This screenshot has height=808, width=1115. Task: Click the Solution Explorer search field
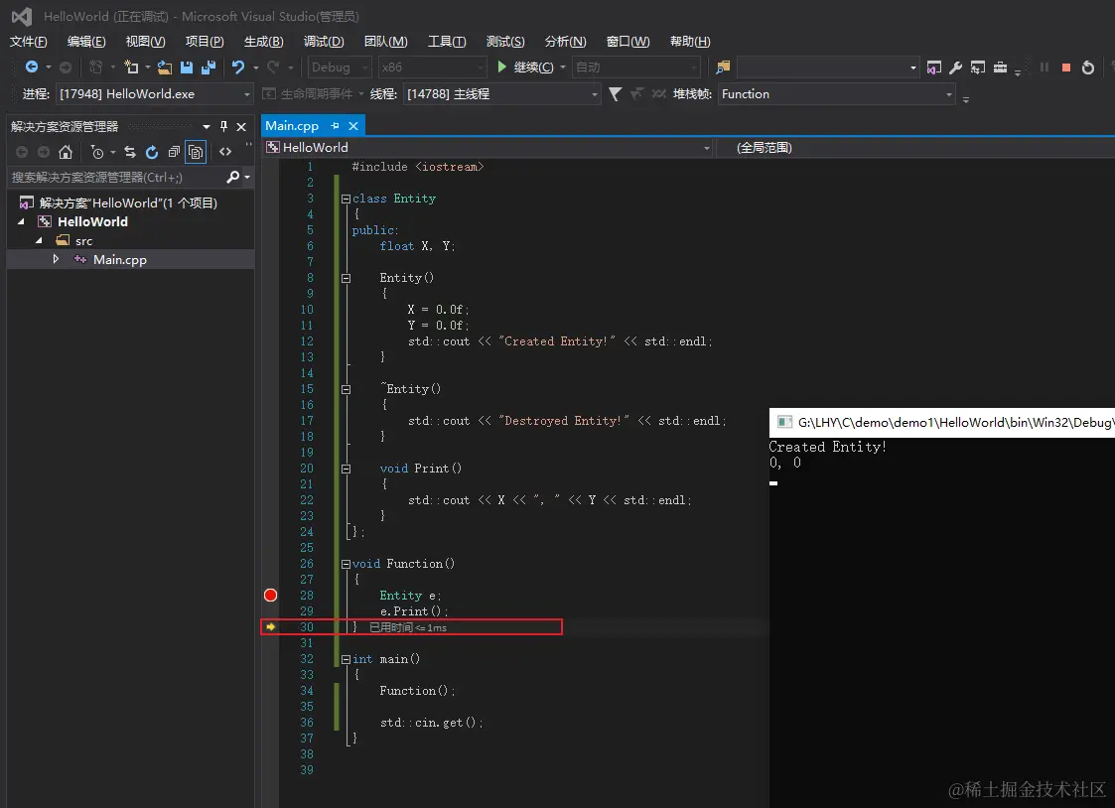(115, 177)
